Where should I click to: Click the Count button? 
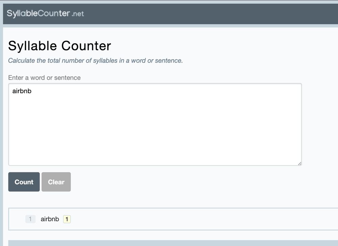pos(24,182)
